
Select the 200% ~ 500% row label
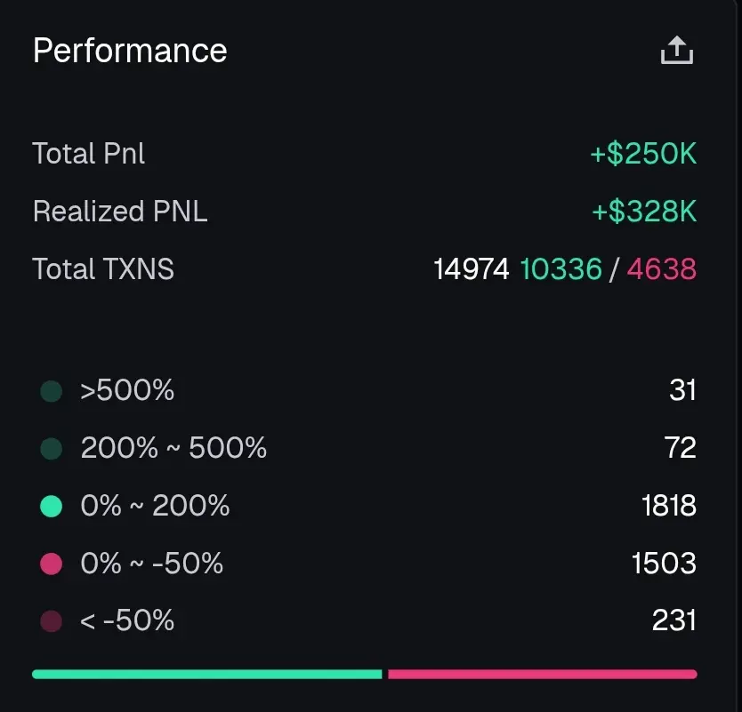point(173,449)
